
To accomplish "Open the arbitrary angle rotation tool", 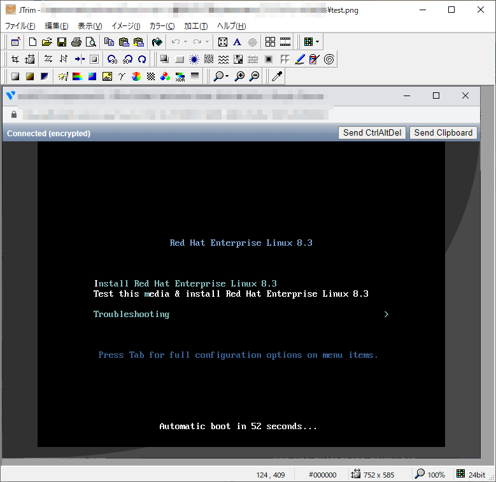I will point(142,59).
